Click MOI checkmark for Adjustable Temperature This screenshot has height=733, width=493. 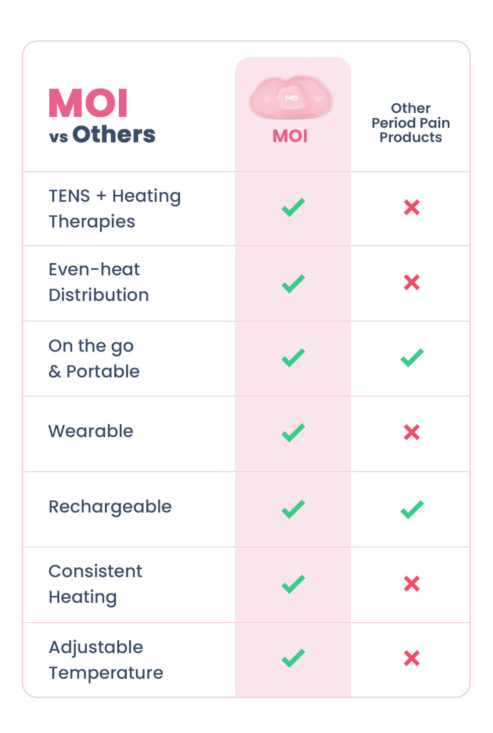coord(293,658)
